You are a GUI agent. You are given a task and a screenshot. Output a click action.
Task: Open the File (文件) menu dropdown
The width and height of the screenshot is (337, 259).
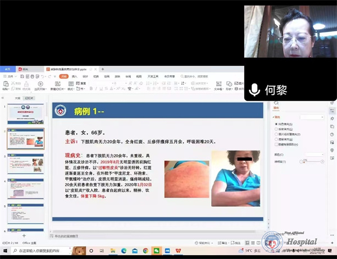coord(10,76)
